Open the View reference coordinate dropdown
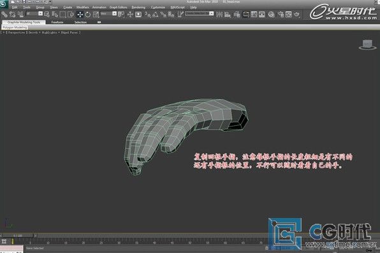Screen dimensions: 380x253 click(108, 13)
